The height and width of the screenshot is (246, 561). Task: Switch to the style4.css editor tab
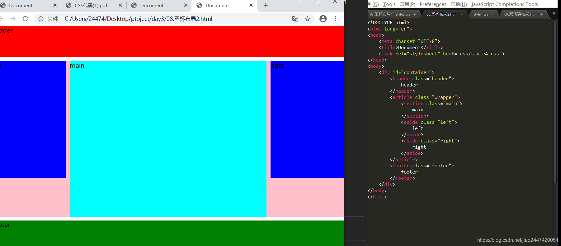coord(483,14)
